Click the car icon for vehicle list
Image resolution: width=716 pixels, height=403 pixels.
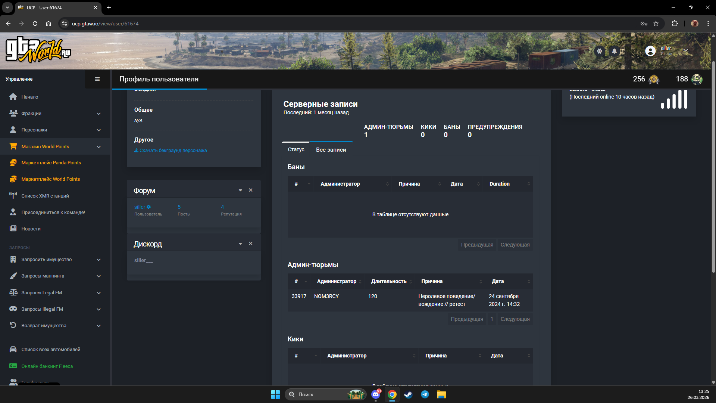13,349
